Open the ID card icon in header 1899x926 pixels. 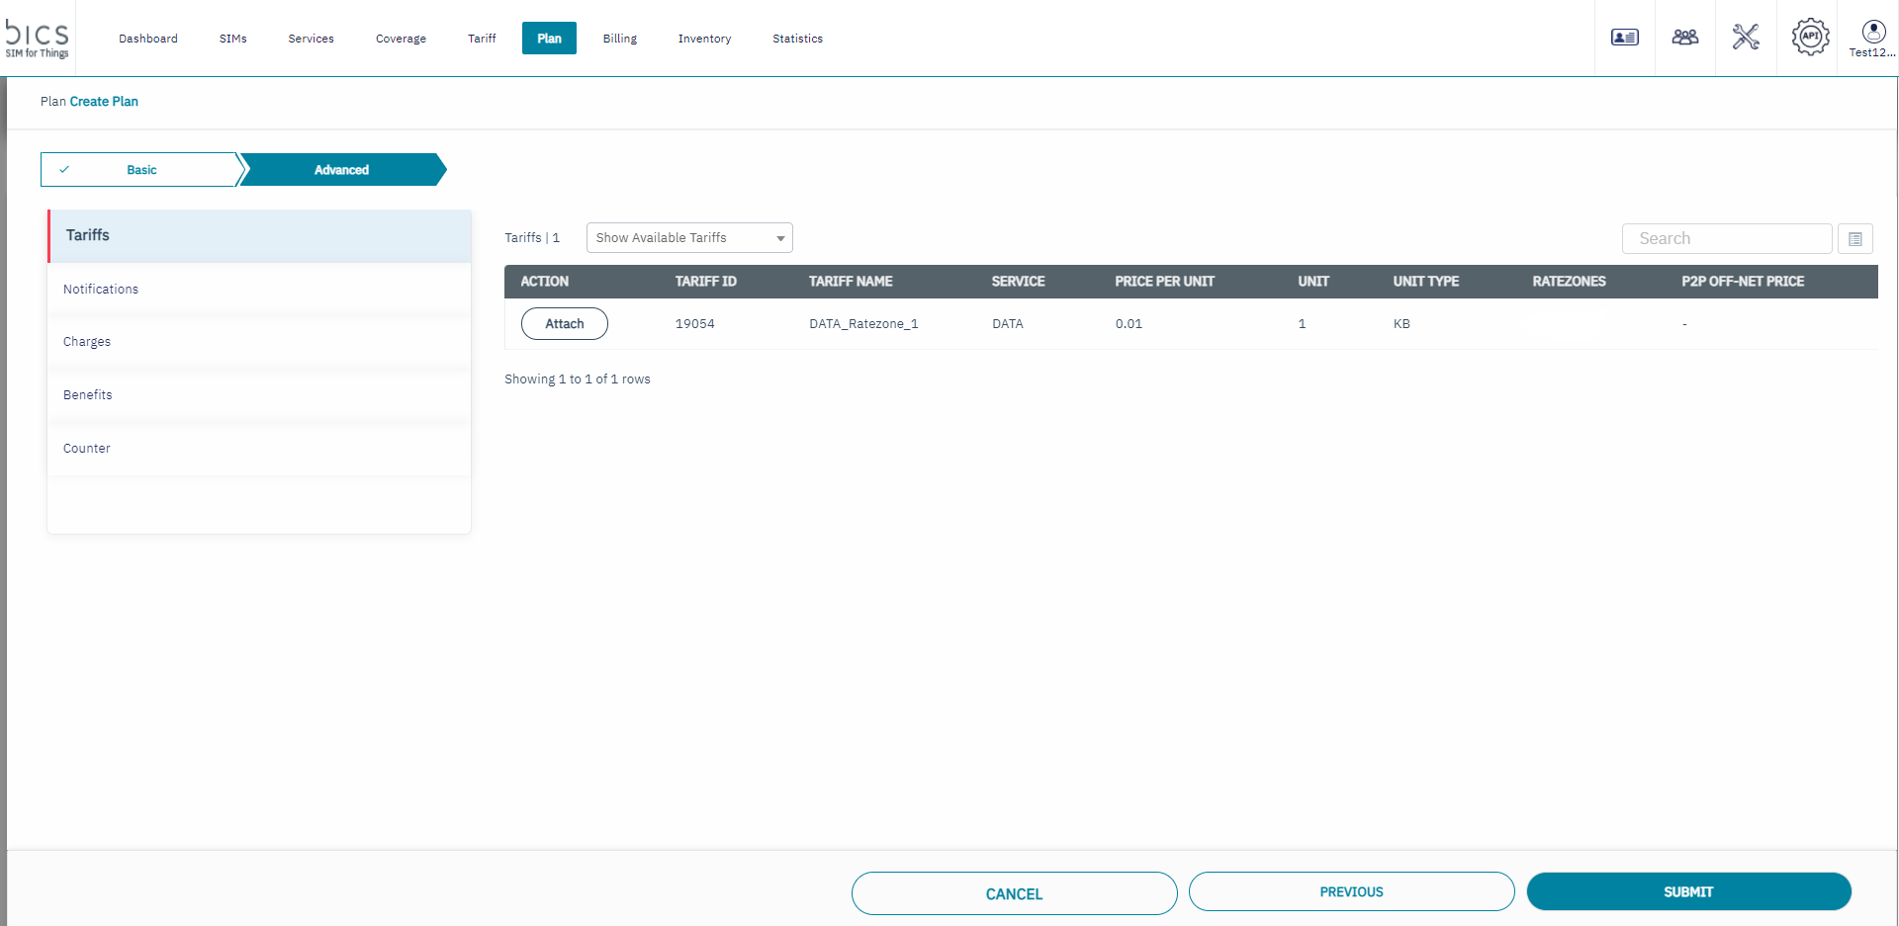click(1624, 38)
